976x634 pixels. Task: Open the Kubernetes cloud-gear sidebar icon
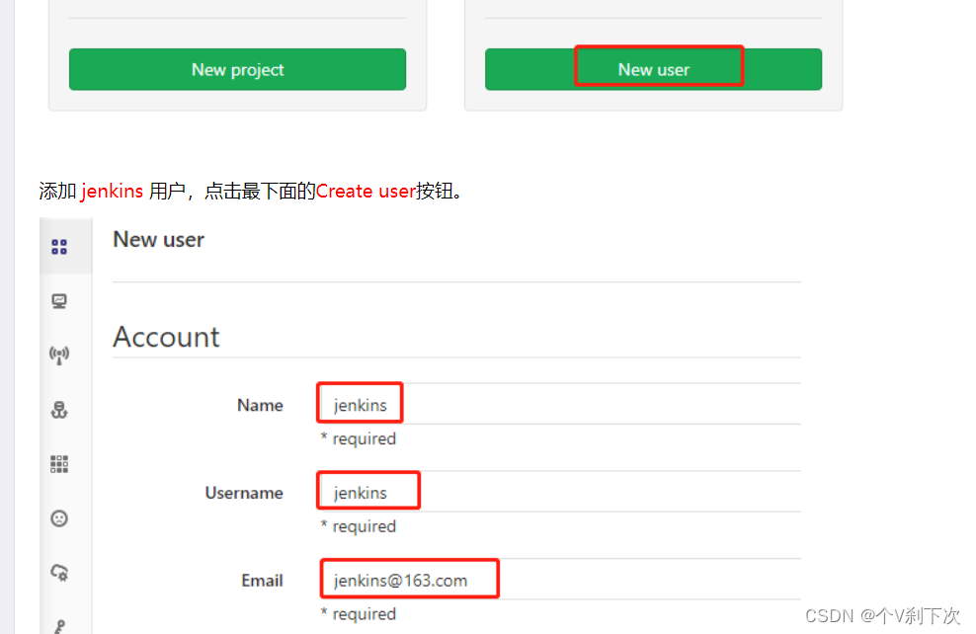(x=59, y=573)
